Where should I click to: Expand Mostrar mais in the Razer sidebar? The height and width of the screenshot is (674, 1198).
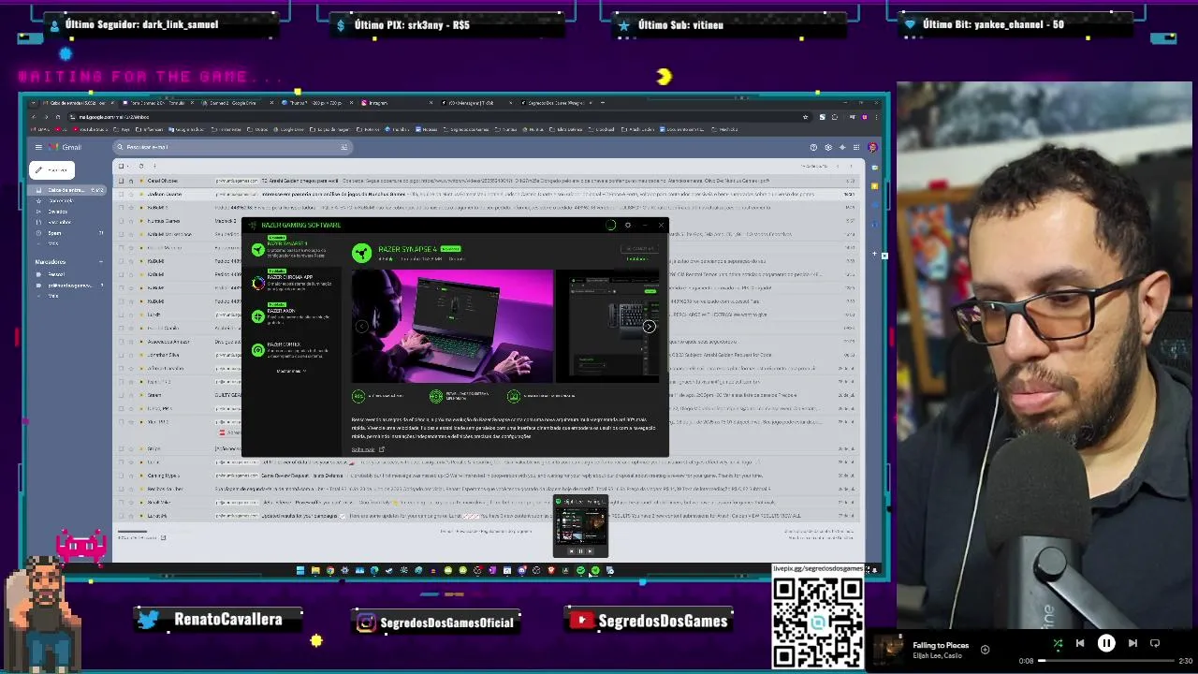290,371
